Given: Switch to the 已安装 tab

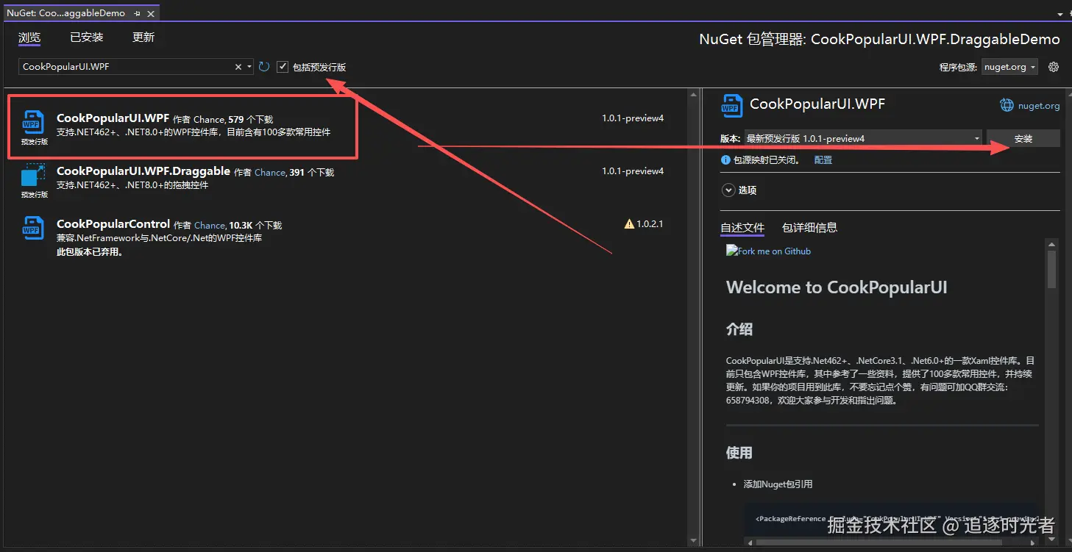Looking at the screenshot, I should pyautogui.click(x=87, y=37).
